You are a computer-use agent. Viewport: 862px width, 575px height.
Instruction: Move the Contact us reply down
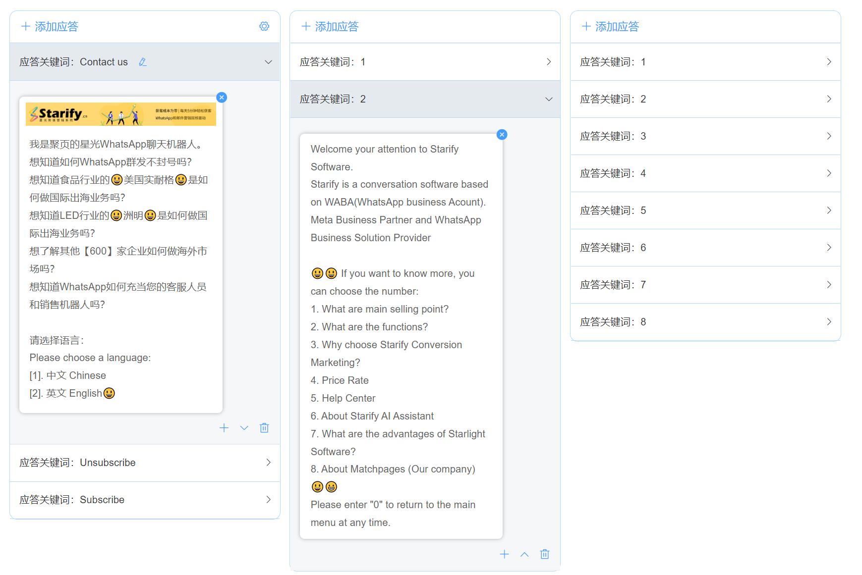(x=244, y=428)
